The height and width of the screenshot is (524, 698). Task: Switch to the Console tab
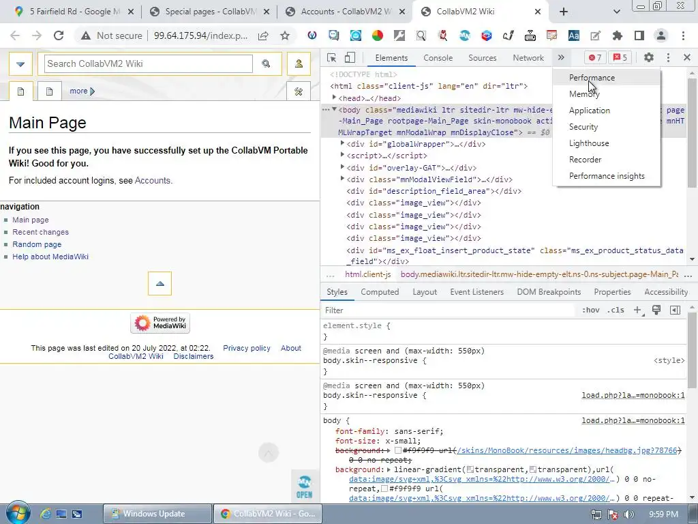click(438, 57)
